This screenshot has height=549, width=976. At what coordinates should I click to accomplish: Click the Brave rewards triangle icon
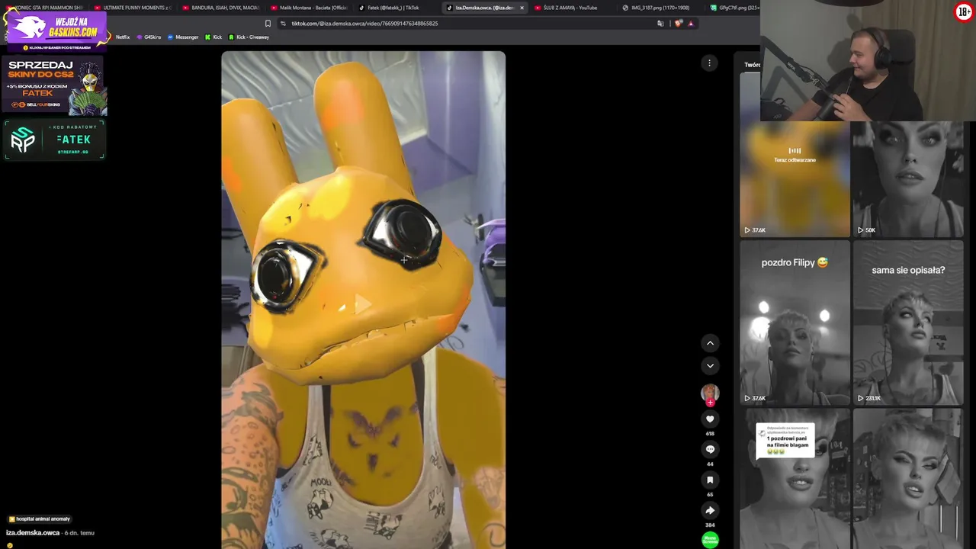(691, 24)
